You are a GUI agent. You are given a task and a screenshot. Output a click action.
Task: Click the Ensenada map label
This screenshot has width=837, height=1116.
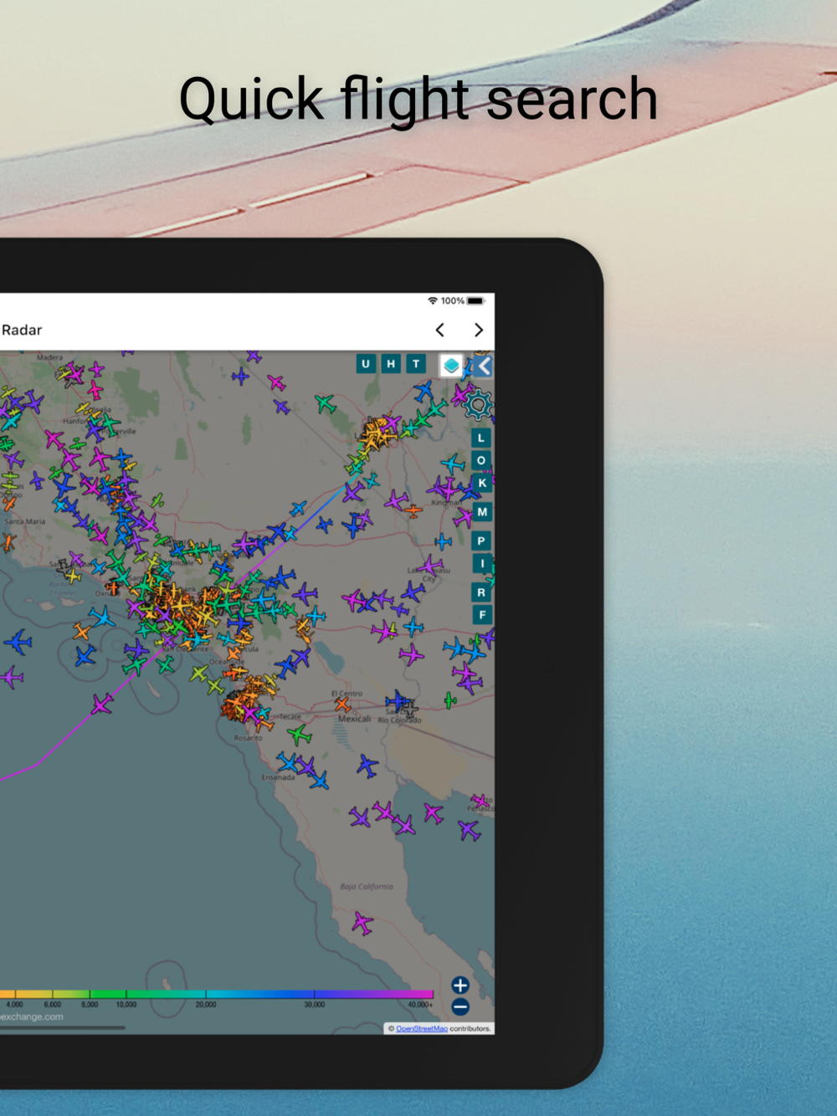tap(278, 777)
